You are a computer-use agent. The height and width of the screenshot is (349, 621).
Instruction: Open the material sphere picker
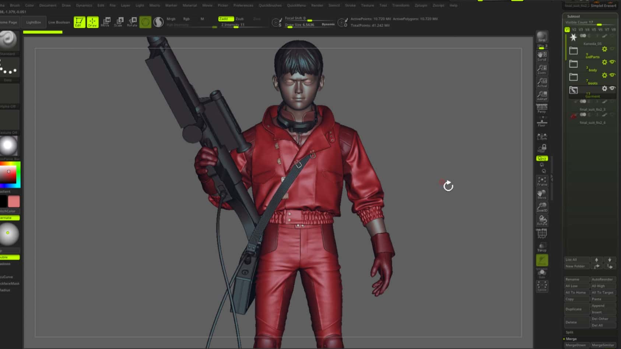8,146
